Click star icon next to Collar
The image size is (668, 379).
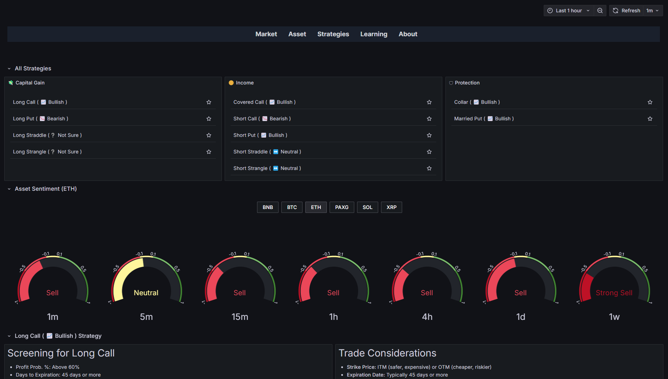pos(650,102)
